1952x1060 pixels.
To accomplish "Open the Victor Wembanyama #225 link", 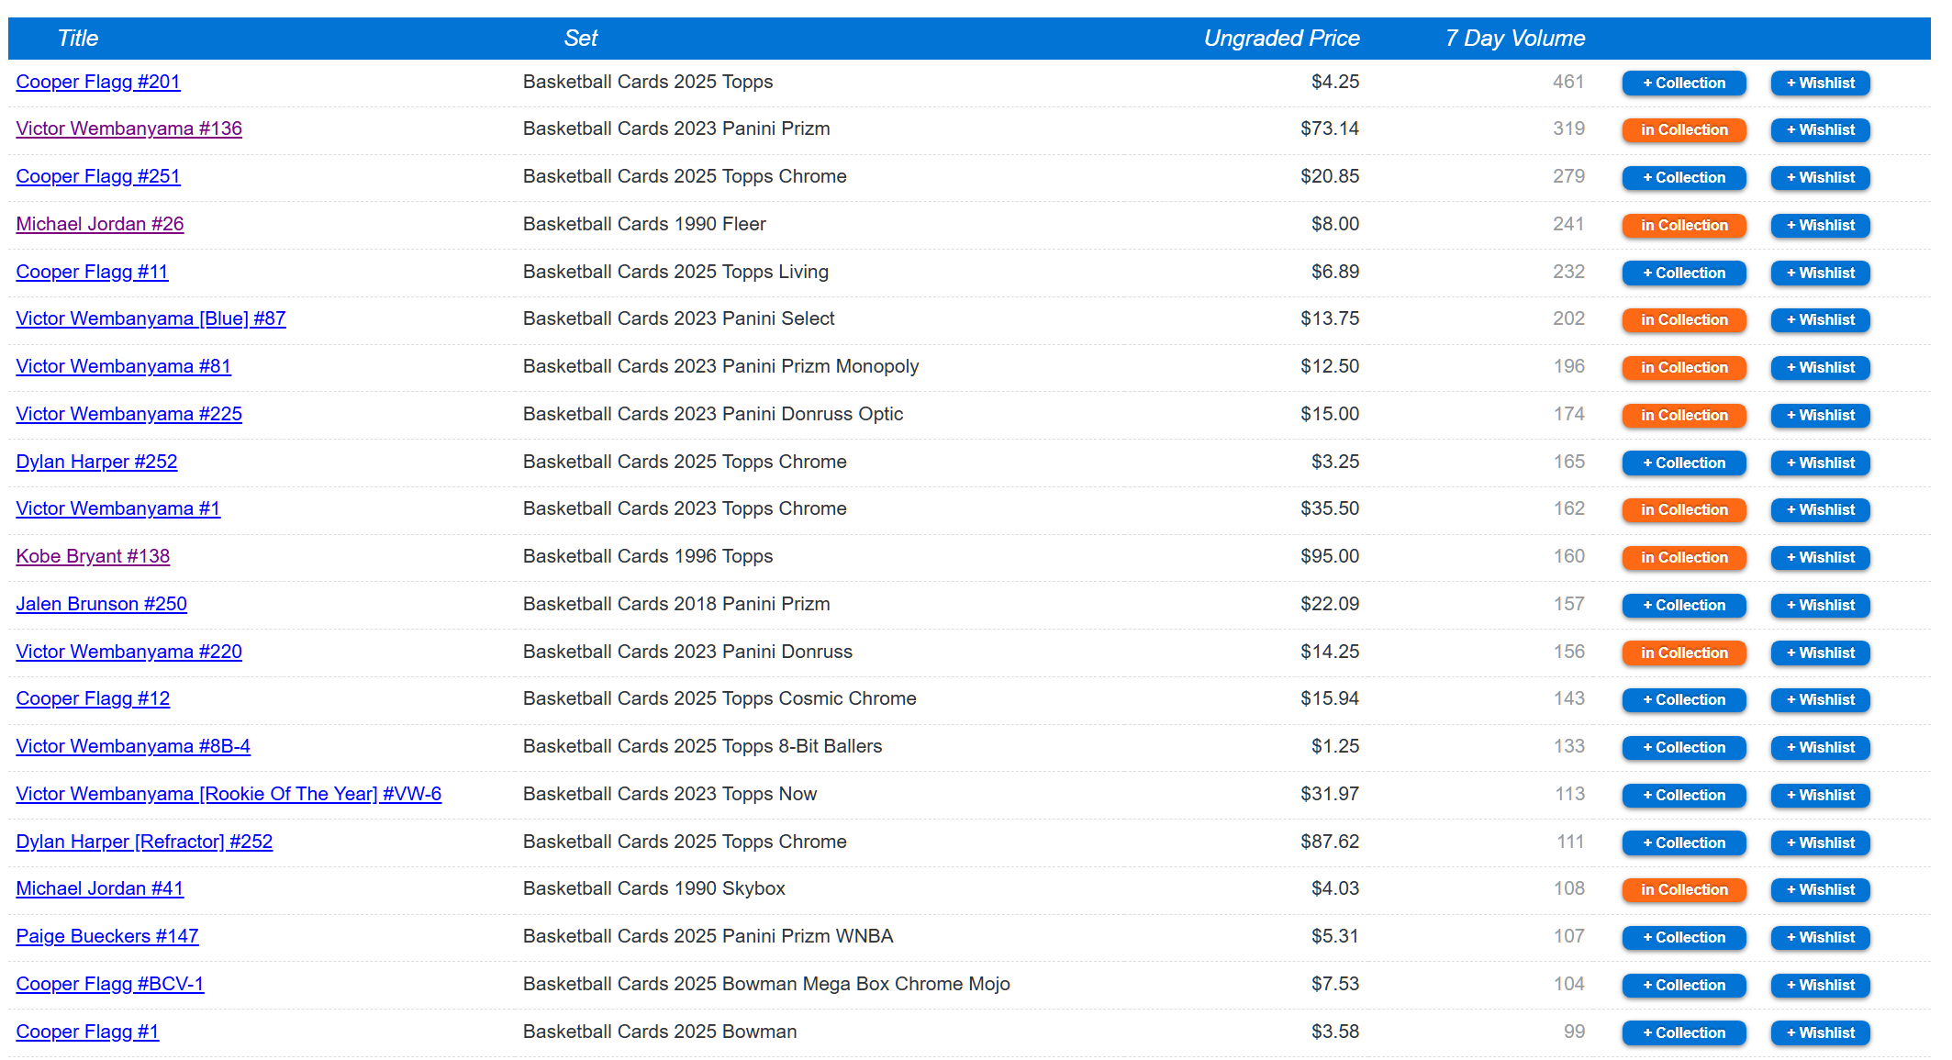I will [x=129, y=414].
